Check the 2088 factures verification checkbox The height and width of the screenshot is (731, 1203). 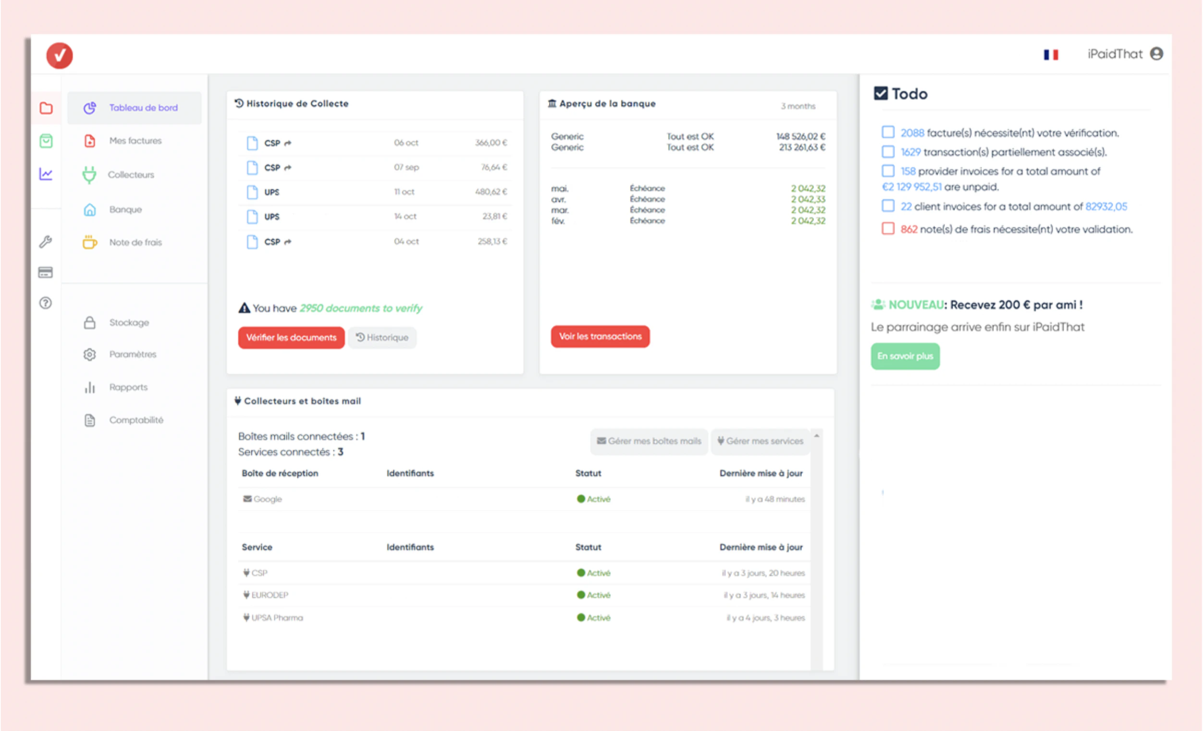(x=888, y=132)
